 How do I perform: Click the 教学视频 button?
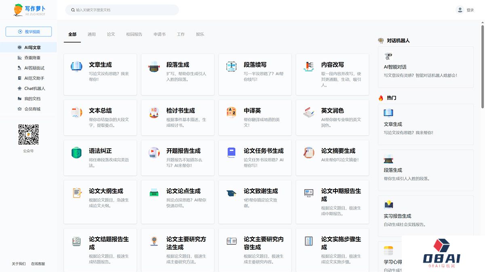click(x=29, y=32)
